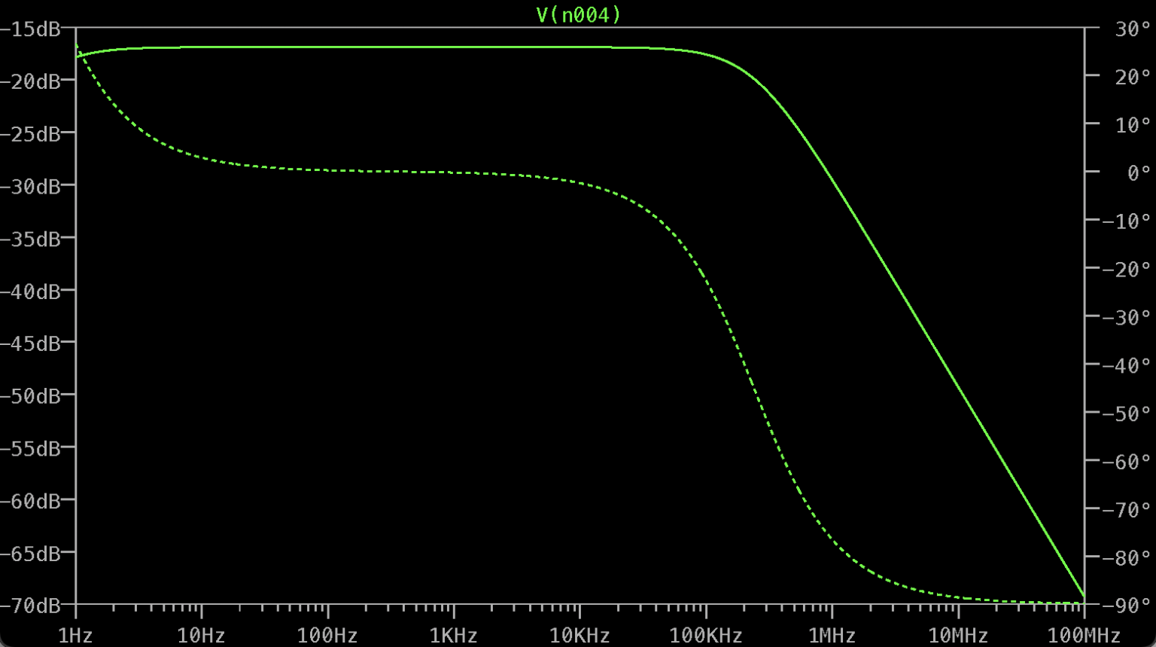This screenshot has width=1156, height=647.
Task: Click the -90° phase axis label
Action: point(1127,606)
